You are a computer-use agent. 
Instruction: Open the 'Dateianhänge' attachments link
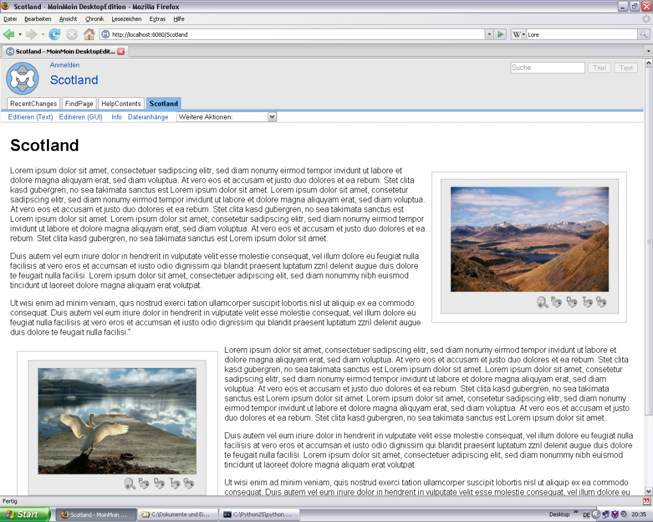click(148, 117)
